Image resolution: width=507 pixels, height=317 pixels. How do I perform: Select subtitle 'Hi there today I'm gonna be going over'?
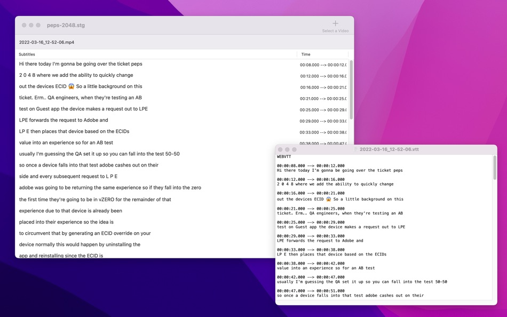coord(81,64)
